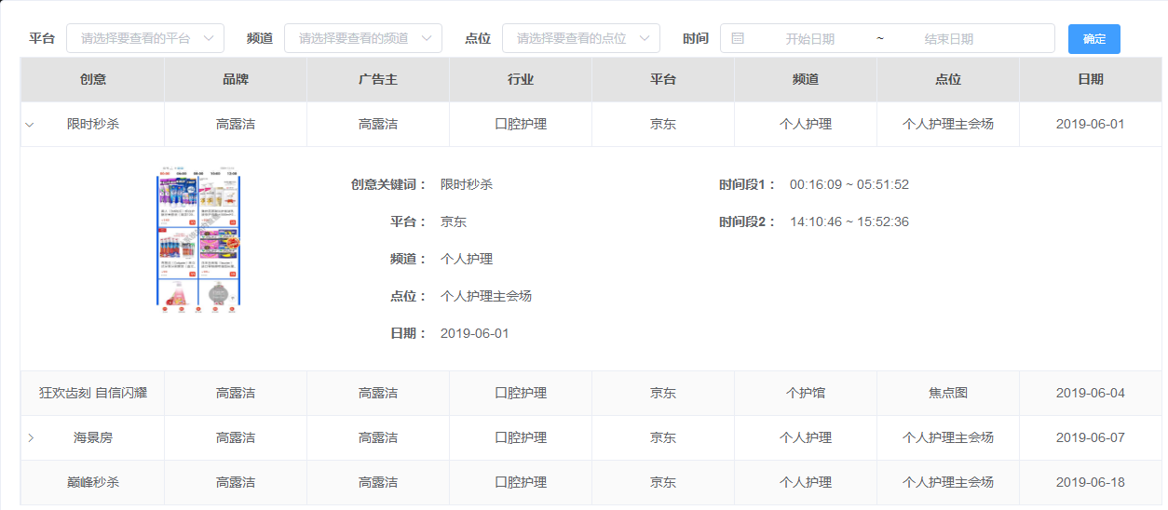Click the 开始日期 start date field
The width and height of the screenshot is (1168, 510).
(x=809, y=39)
